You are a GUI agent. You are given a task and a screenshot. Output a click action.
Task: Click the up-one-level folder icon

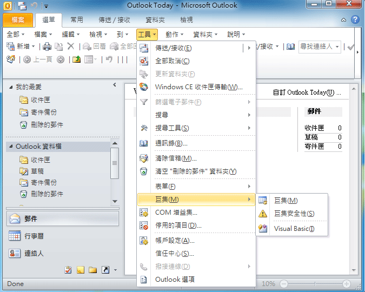point(76,59)
